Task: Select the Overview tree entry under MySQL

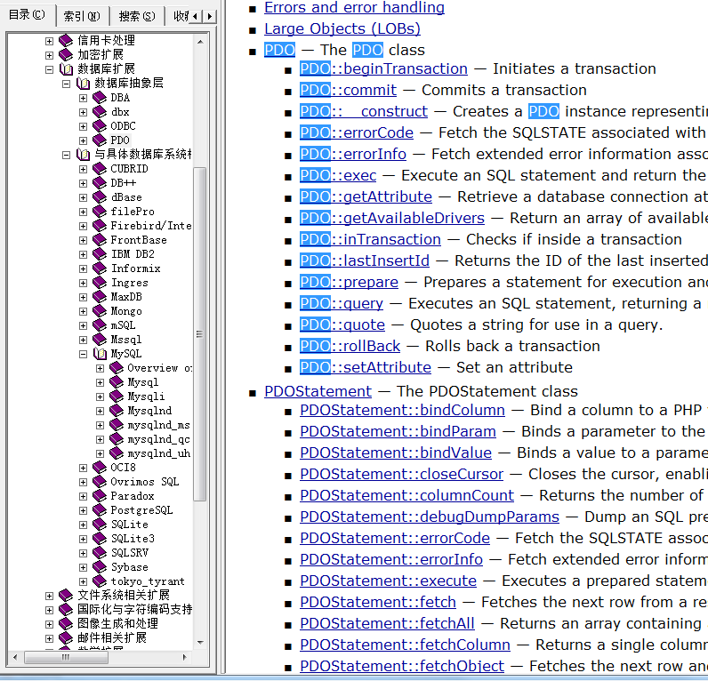Action: point(159,368)
